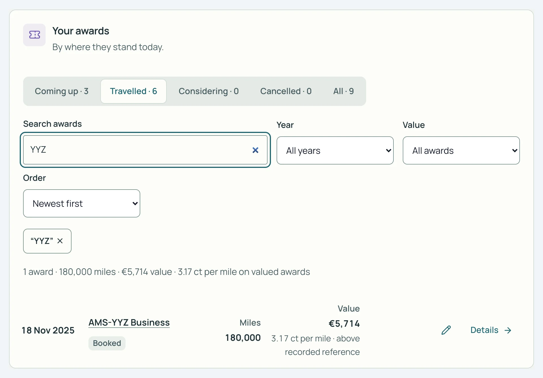The width and height of the screenshot is (543, 378).
Task: Open the Year dropdown
Action: pos(335,151)
